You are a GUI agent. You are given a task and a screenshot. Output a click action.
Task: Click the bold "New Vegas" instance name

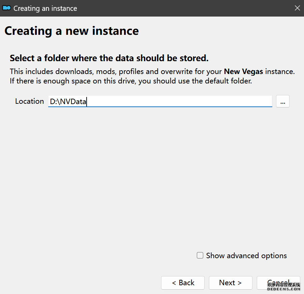click(x=243, y=72)
